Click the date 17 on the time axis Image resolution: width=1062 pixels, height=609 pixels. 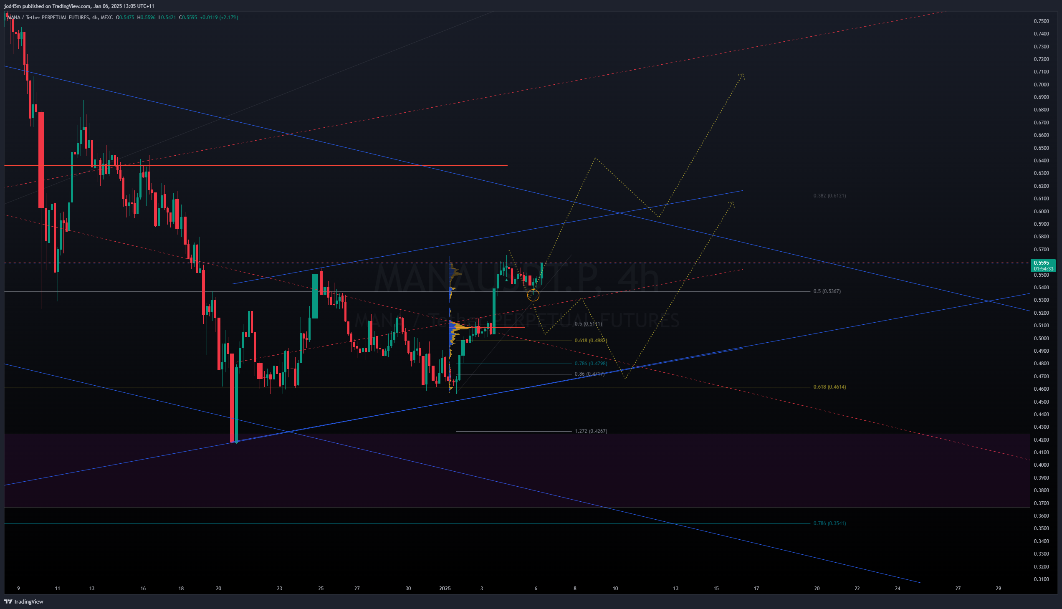click(x=756, y=589)
